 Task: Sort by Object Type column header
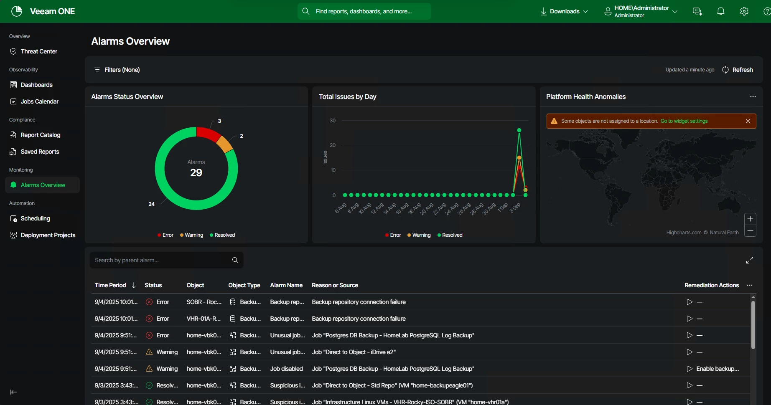(x=244, y=285)
